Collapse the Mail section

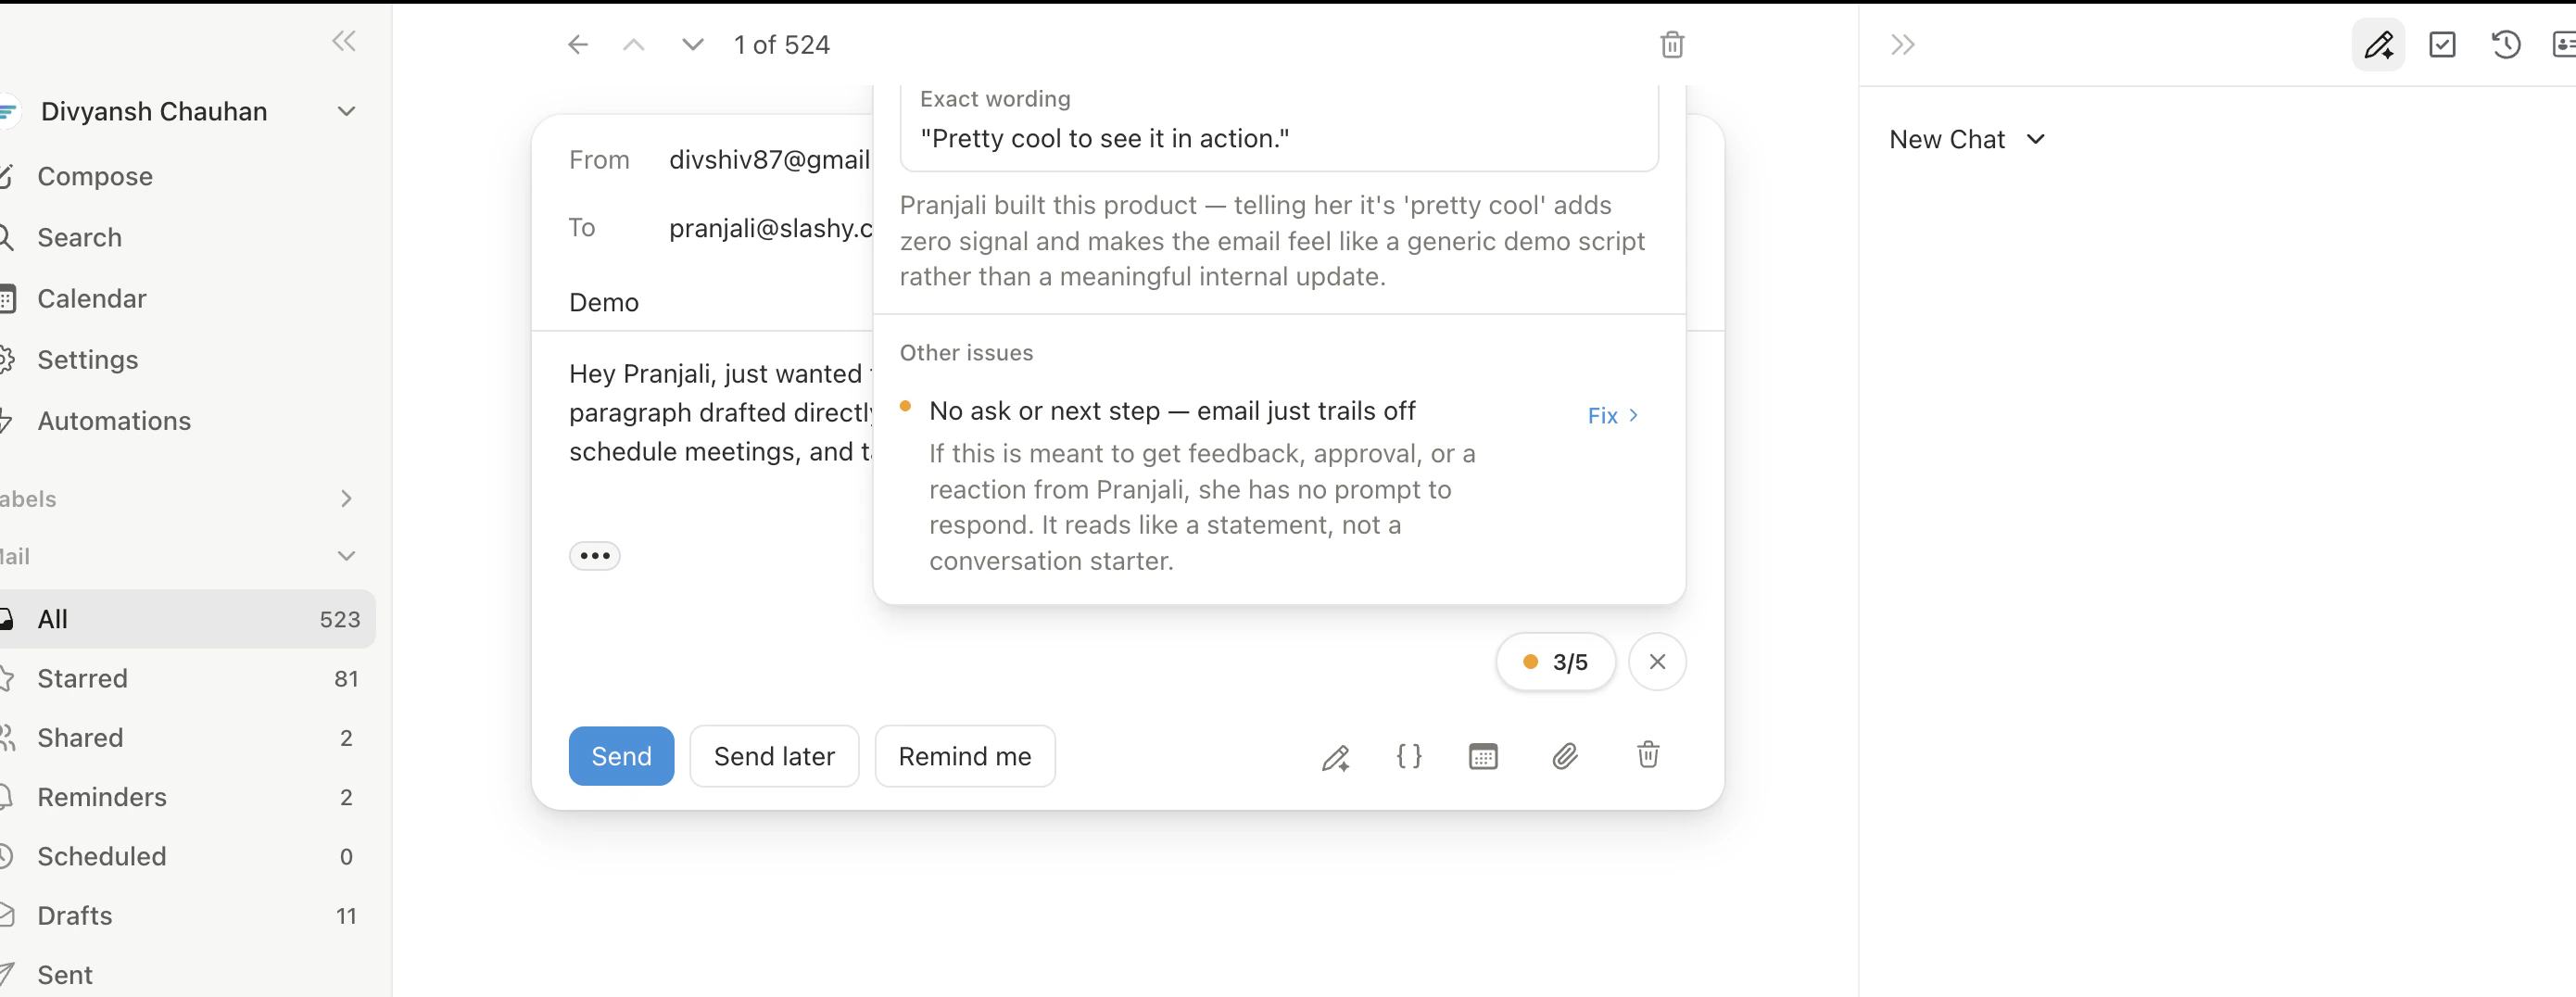point(346,556)
